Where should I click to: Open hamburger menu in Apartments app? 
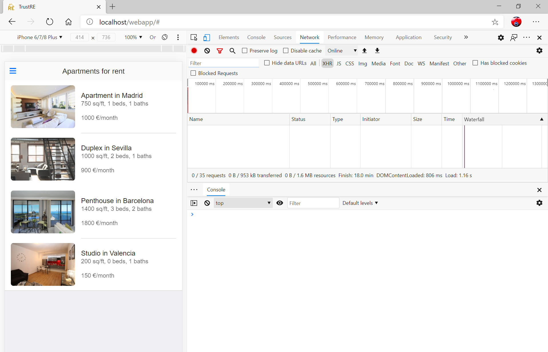coord(13,71)
